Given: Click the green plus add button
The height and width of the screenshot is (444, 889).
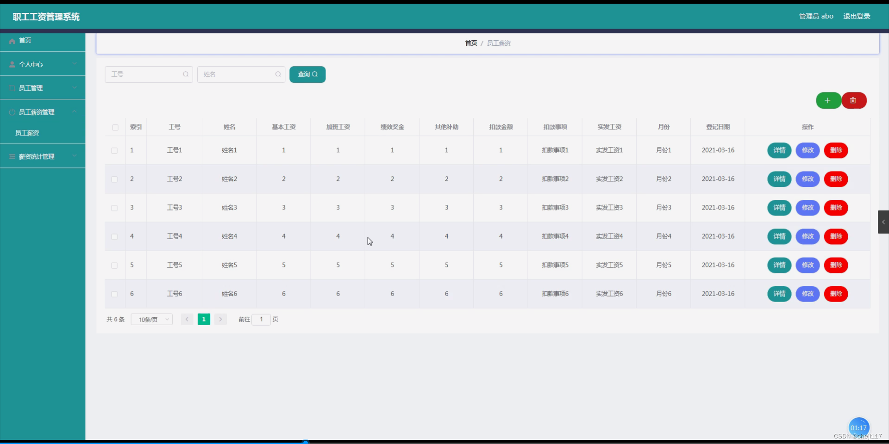Looking at the screenshot, I should [828, 100].
